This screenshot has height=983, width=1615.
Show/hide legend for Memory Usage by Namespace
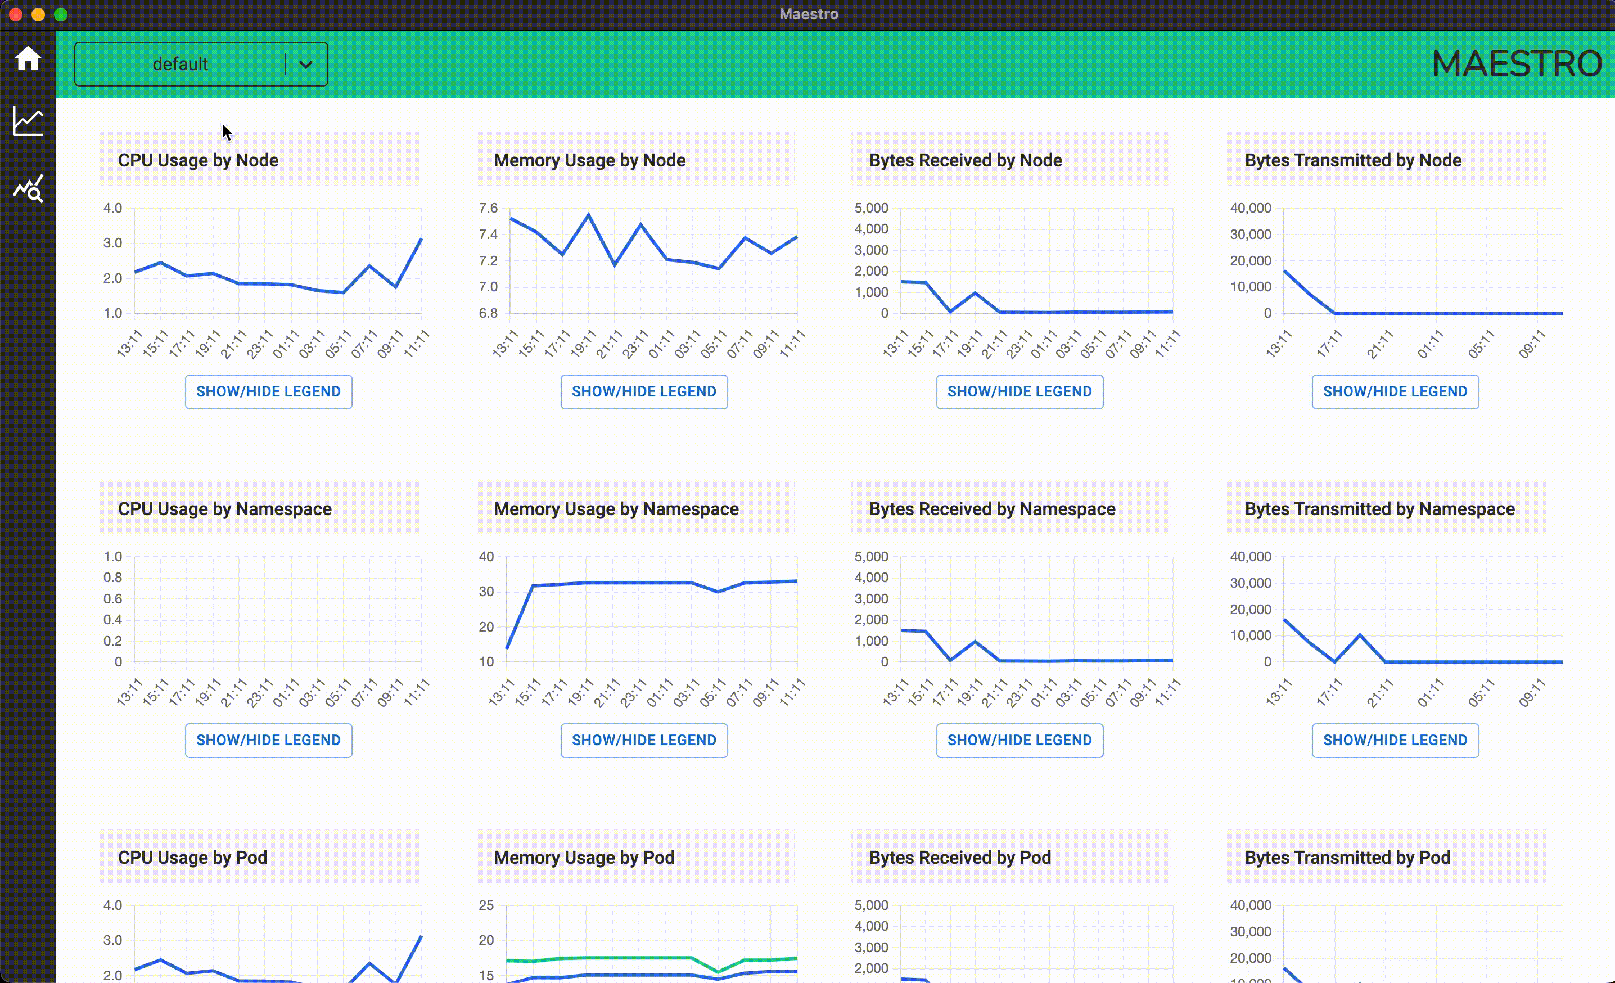(x=644, y=740)
